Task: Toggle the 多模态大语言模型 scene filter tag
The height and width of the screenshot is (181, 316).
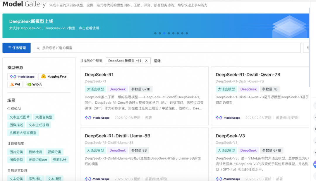Action: [x=23, y=133]
